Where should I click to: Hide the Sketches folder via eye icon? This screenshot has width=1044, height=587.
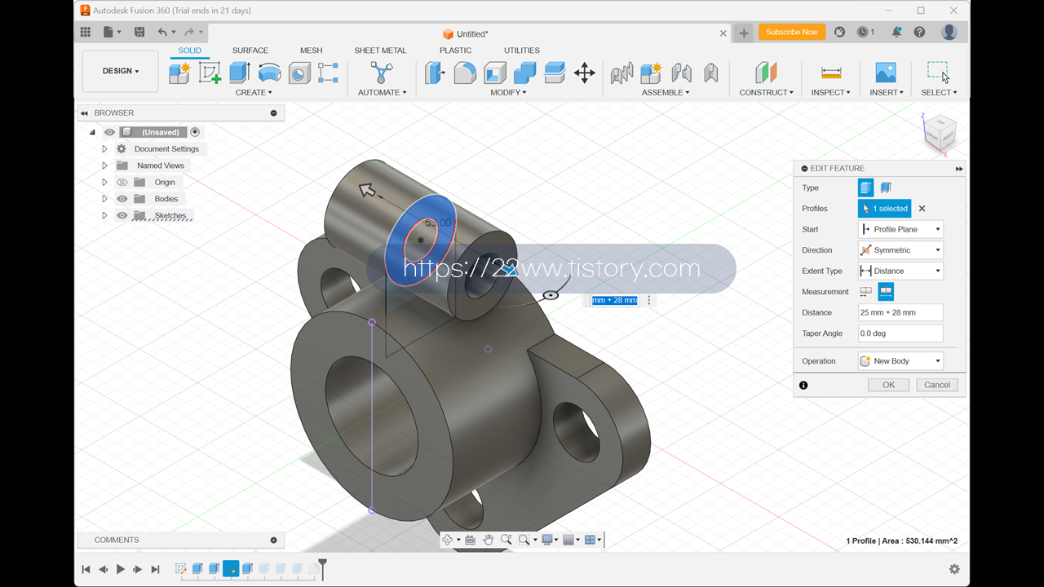122,216
